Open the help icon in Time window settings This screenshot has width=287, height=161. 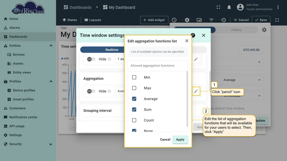coord(193,35)
